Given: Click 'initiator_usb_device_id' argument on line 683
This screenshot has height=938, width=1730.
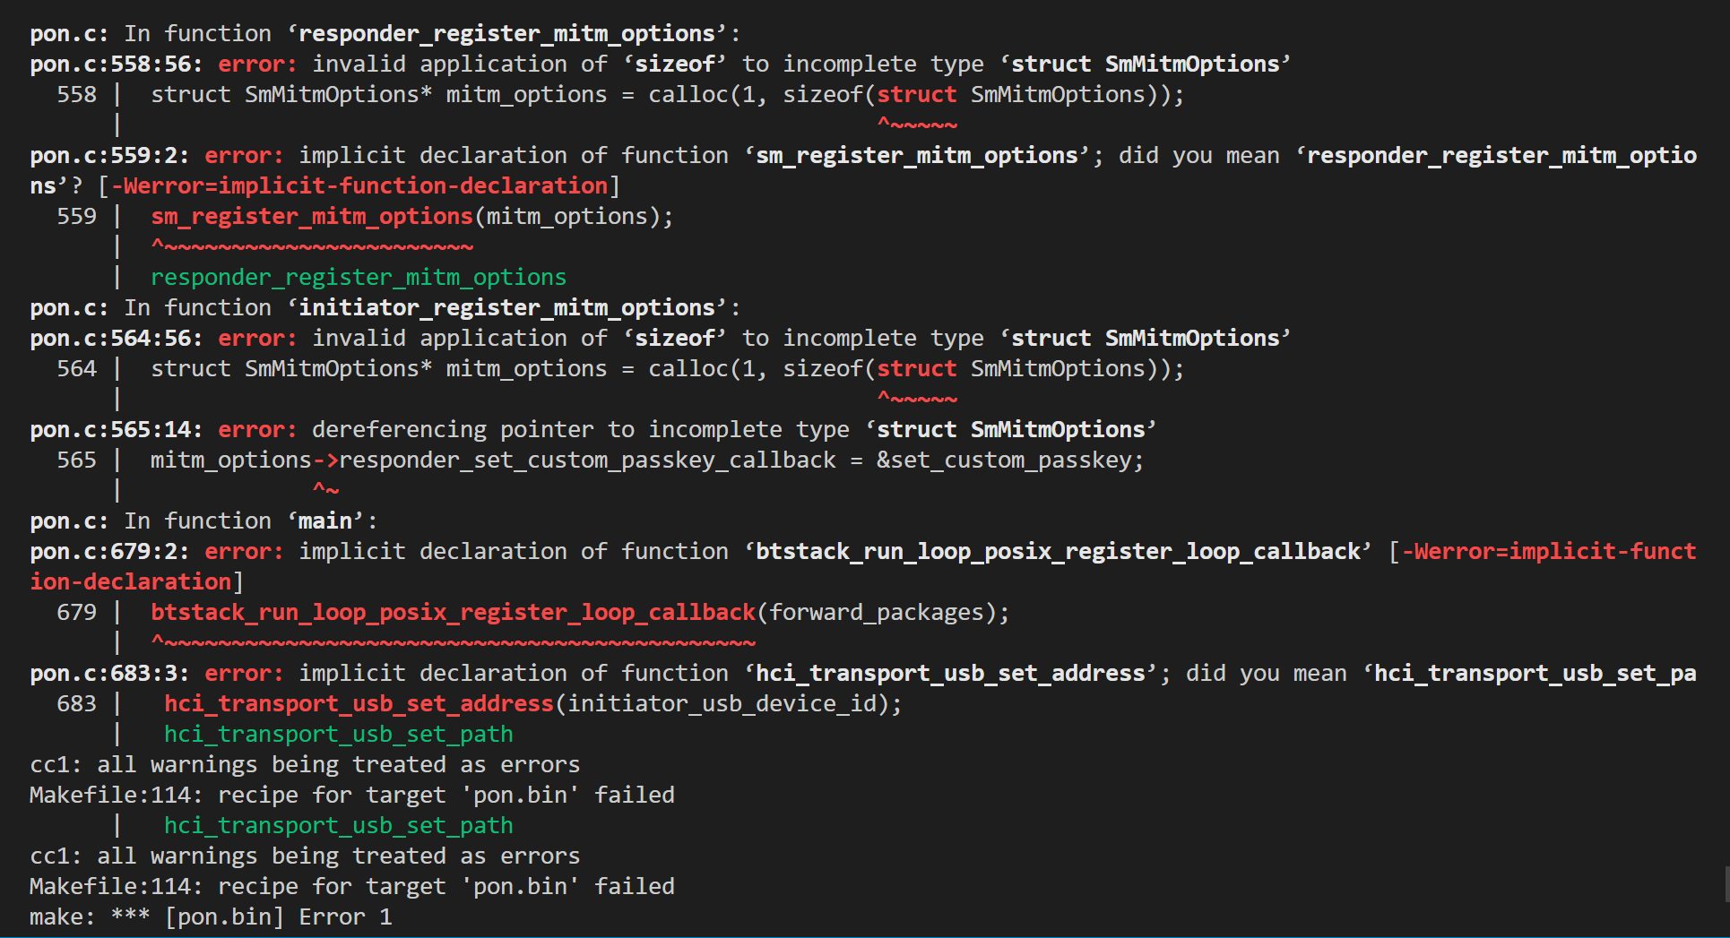Looking at the screenshot, I should pos(722,704).
